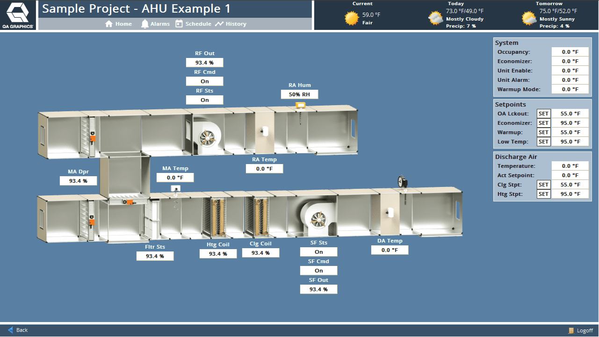This screenshot has height=337, width=599.
Task: Open the Alarms page
Action: pyautogui.click(x=156, y=24)
